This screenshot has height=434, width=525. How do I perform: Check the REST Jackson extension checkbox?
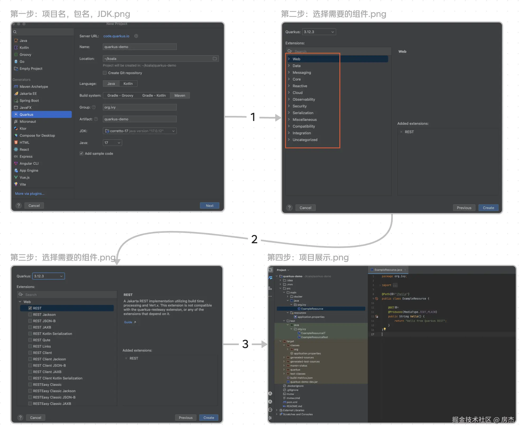click(x=30, y=314)
